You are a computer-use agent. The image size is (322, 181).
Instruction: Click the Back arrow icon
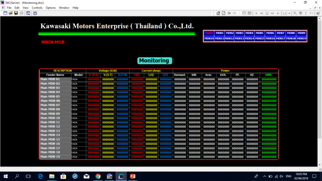(x=229, y=13)
